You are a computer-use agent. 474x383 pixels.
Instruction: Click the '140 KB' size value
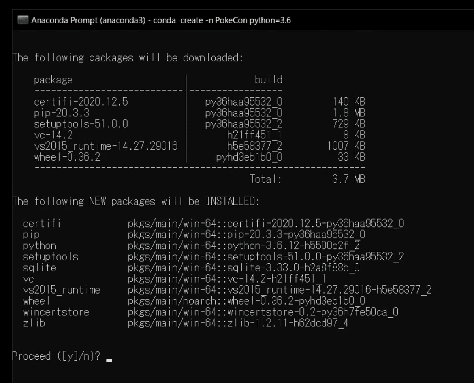[x=349, y=102]
